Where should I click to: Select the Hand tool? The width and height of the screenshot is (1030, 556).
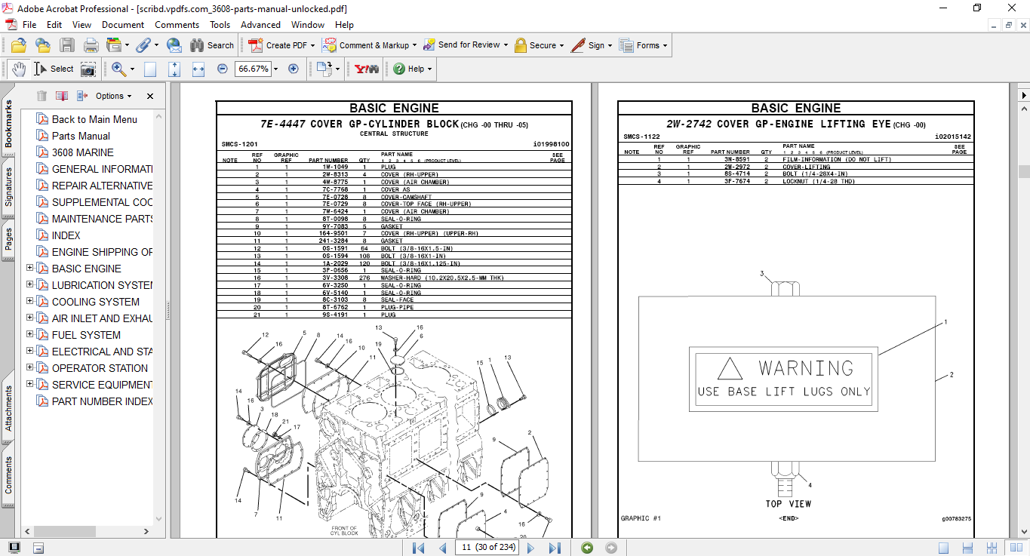[19, 69]
